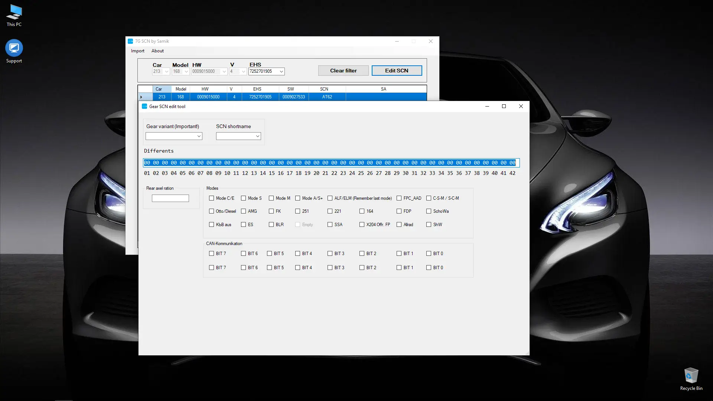Check the AMG option
Screen dimensions: 713x401
244,211
